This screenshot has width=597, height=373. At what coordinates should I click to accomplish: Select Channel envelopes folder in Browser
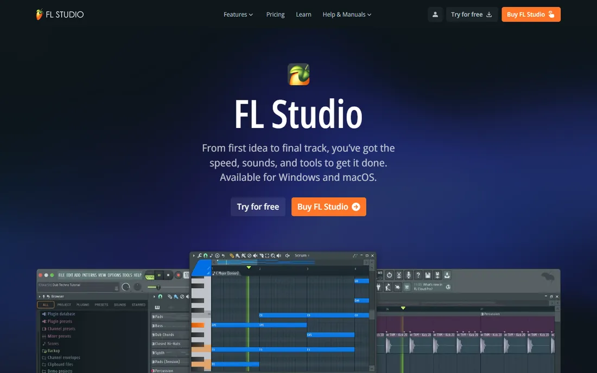click(x=61, y=357)
